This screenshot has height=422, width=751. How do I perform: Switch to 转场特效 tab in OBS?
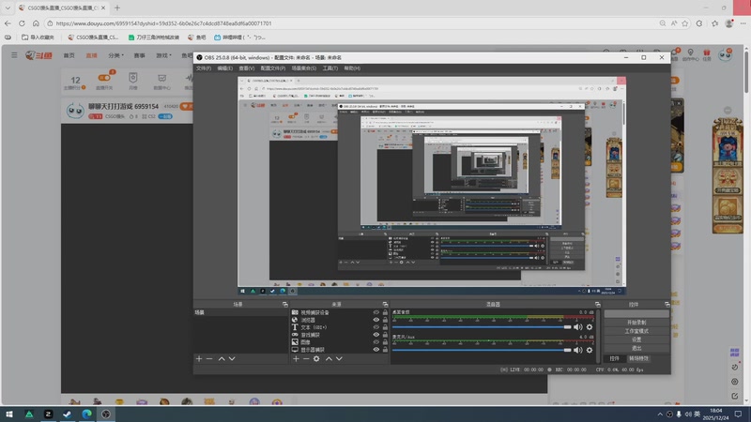[x=638, y=358]
